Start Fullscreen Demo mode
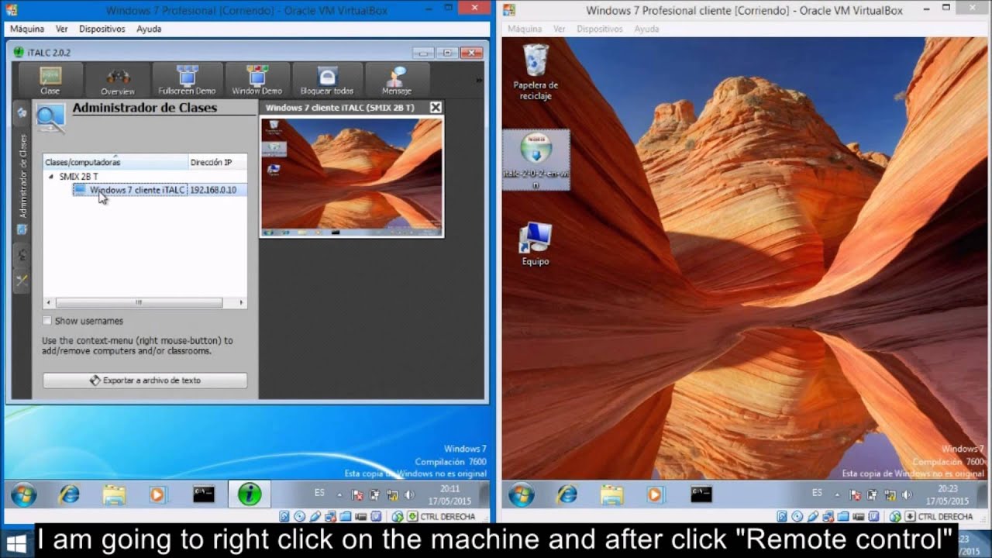Screen dimensions: 992x558 pos(187,81)
